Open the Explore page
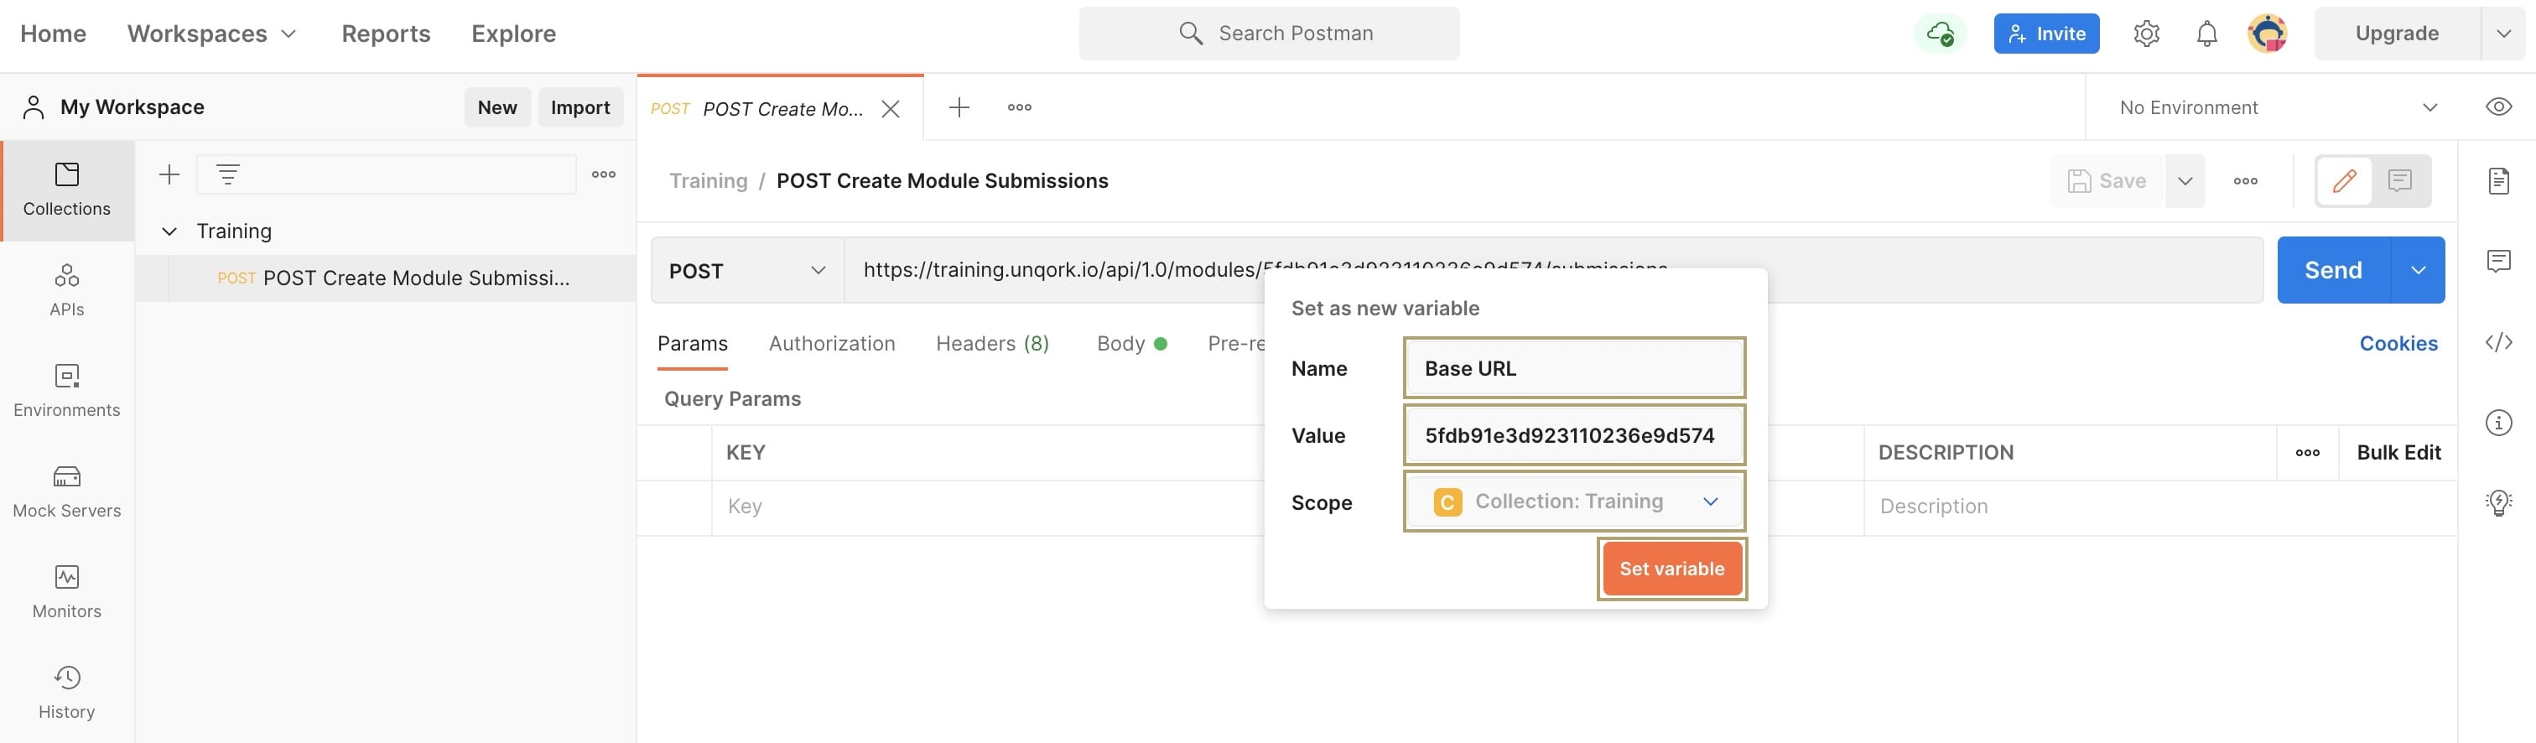Screen dimensions: 2536x743 click(514, 34)
